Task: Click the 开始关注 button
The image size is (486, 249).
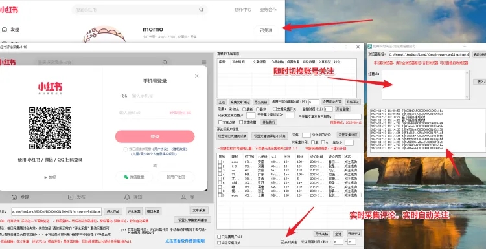Action: [x=354, y=234]
